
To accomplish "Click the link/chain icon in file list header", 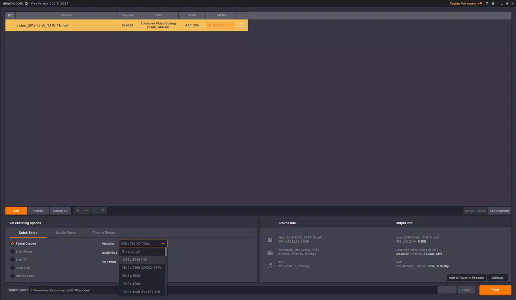I will pyautogui.click(x=11, y=15).
